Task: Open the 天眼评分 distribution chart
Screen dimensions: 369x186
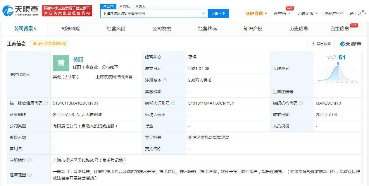Action: [x=338, y=73]
